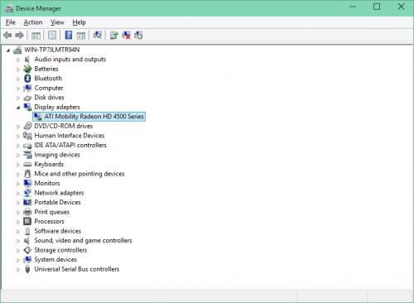
Task: Click the computer root node icon
Action: click(x=17, y=50)
